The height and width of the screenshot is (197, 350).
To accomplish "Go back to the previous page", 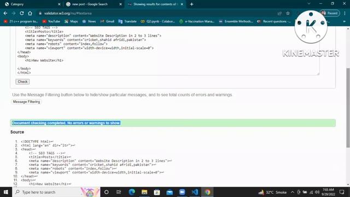I will pyautogui.click(x=5, y=13).
